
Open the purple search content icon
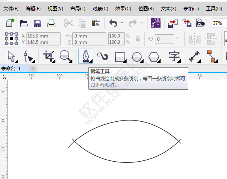coord(156,23)
